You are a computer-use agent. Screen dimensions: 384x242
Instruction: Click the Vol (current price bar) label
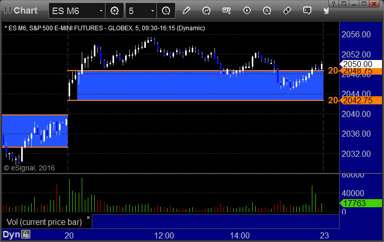[x=44, y=222]
